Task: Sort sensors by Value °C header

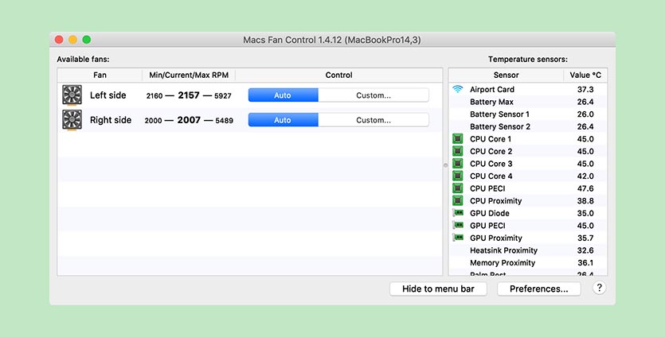Action: coord(585,76)
